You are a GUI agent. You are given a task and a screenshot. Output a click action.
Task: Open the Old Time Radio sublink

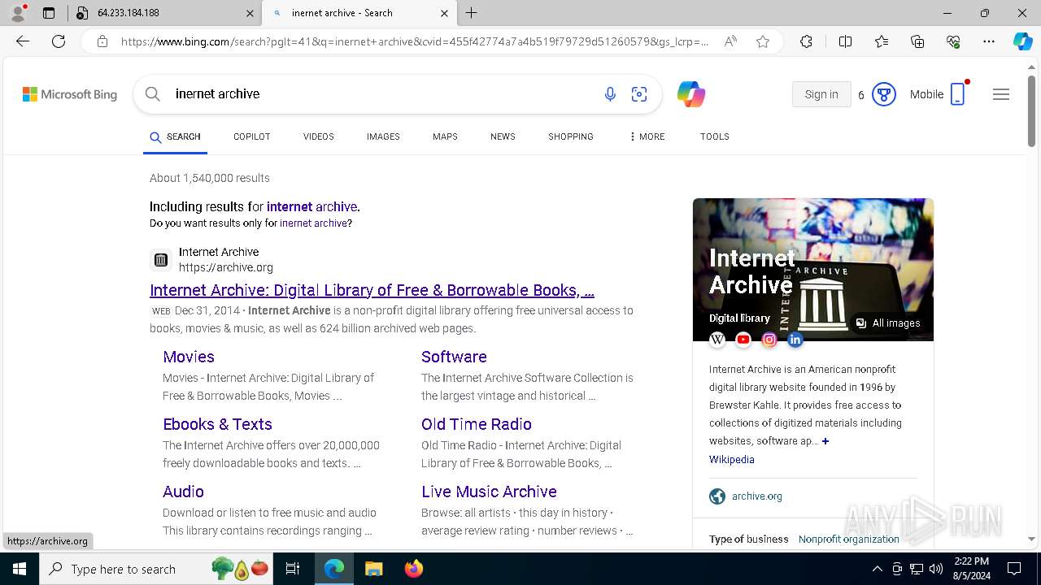click(477, 424)
